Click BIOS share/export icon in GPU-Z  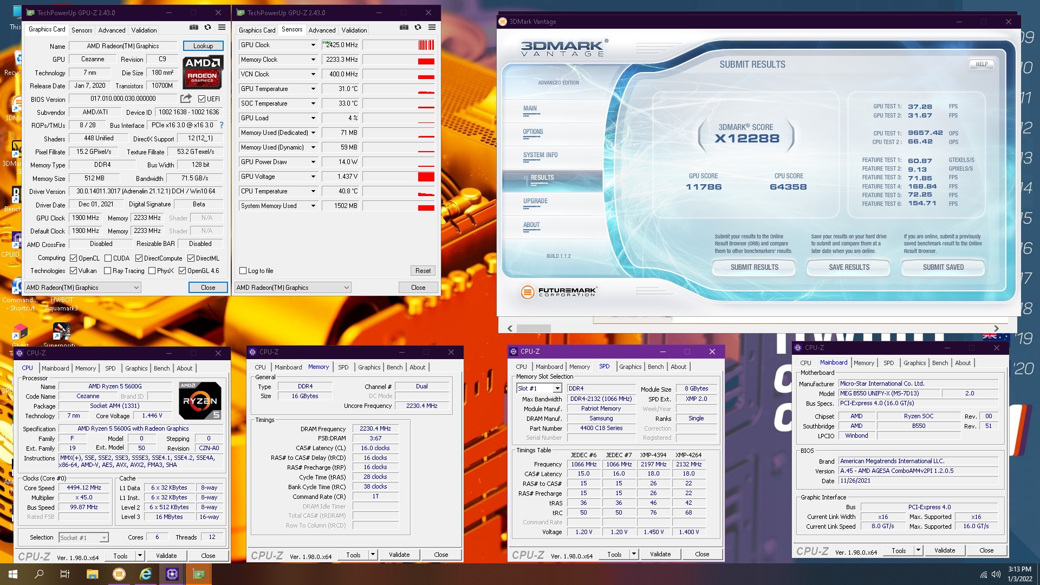186,99
